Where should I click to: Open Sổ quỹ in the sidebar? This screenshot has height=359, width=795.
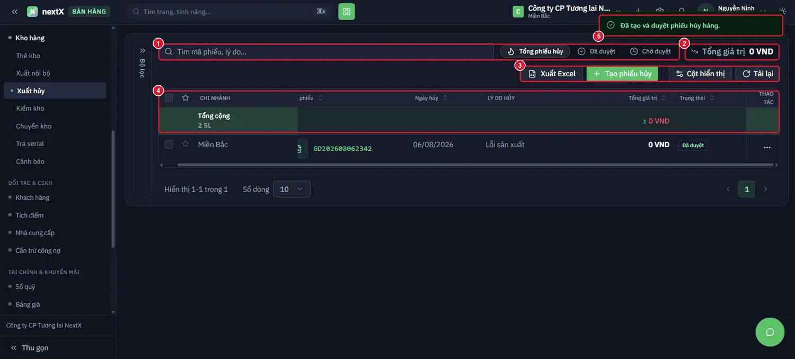25,286
